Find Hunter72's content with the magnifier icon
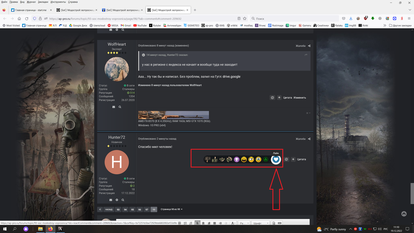Screen dimensions: 414x233 [123, 200]
